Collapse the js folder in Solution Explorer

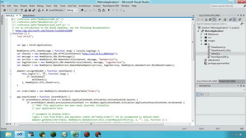coord(201,44)
